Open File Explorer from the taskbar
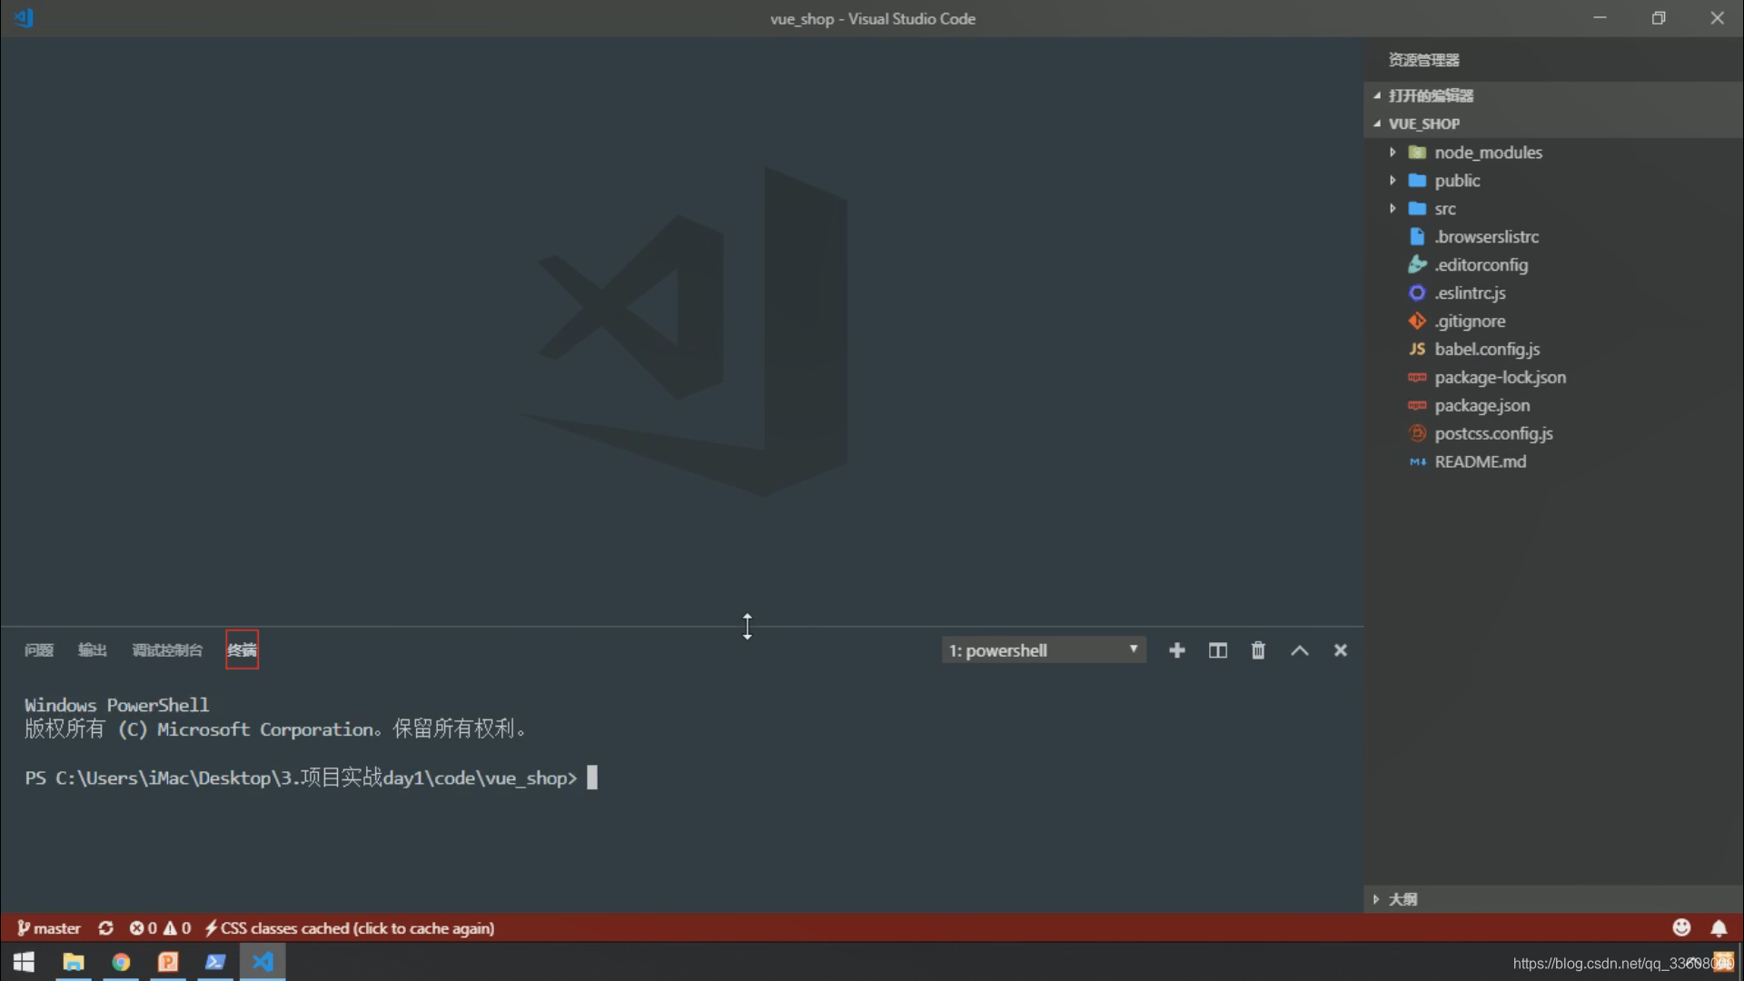This screenshot has height=981, width=1744. [x=74, y=962]
